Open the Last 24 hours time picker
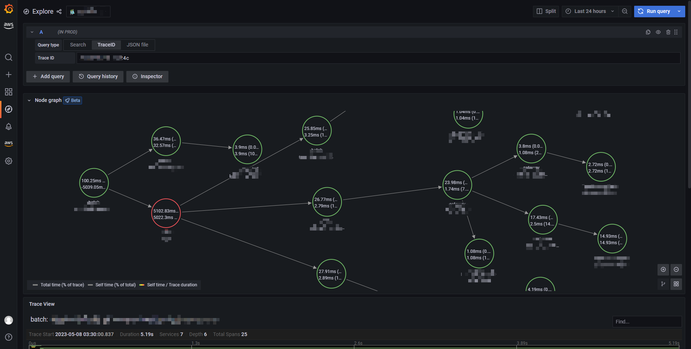The width and height of the screenshot is (691, 349). [590, 12]
